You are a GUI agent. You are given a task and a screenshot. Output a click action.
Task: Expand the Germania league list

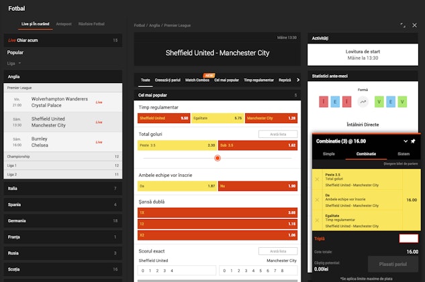(x=62, y=220)
